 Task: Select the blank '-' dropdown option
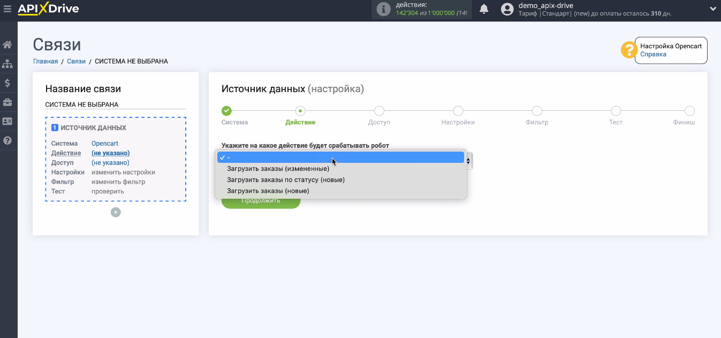pyautogui.click(x=340, y=157)
